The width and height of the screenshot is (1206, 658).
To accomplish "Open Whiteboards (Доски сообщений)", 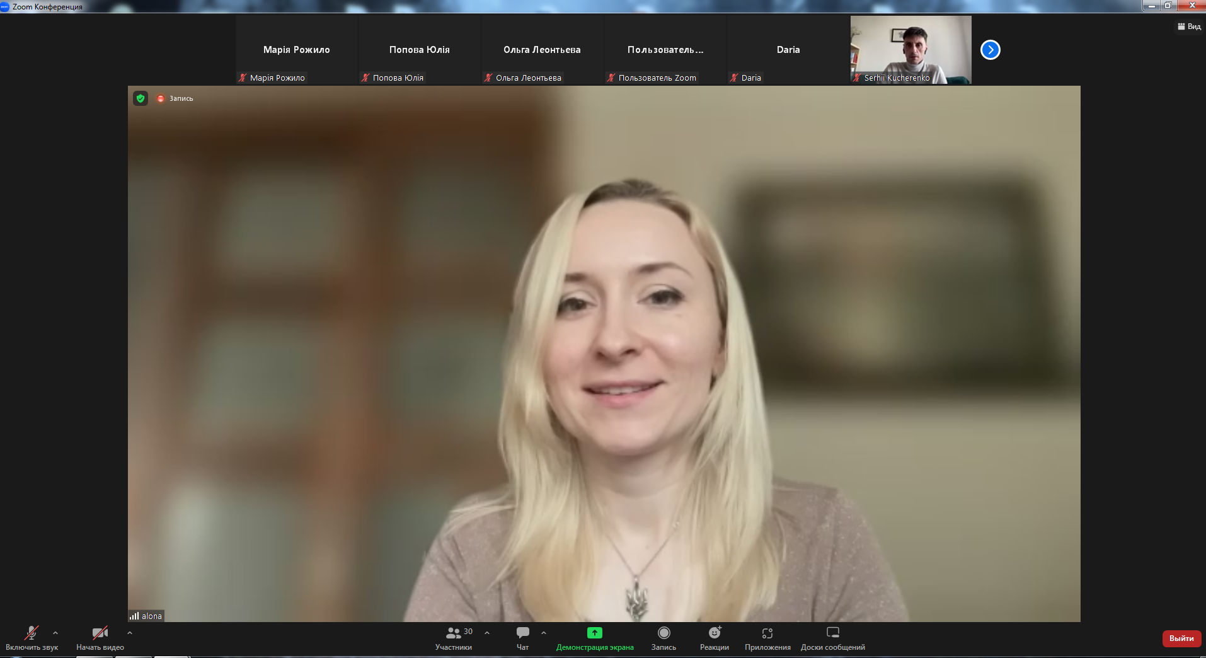I will coord(832,633).
